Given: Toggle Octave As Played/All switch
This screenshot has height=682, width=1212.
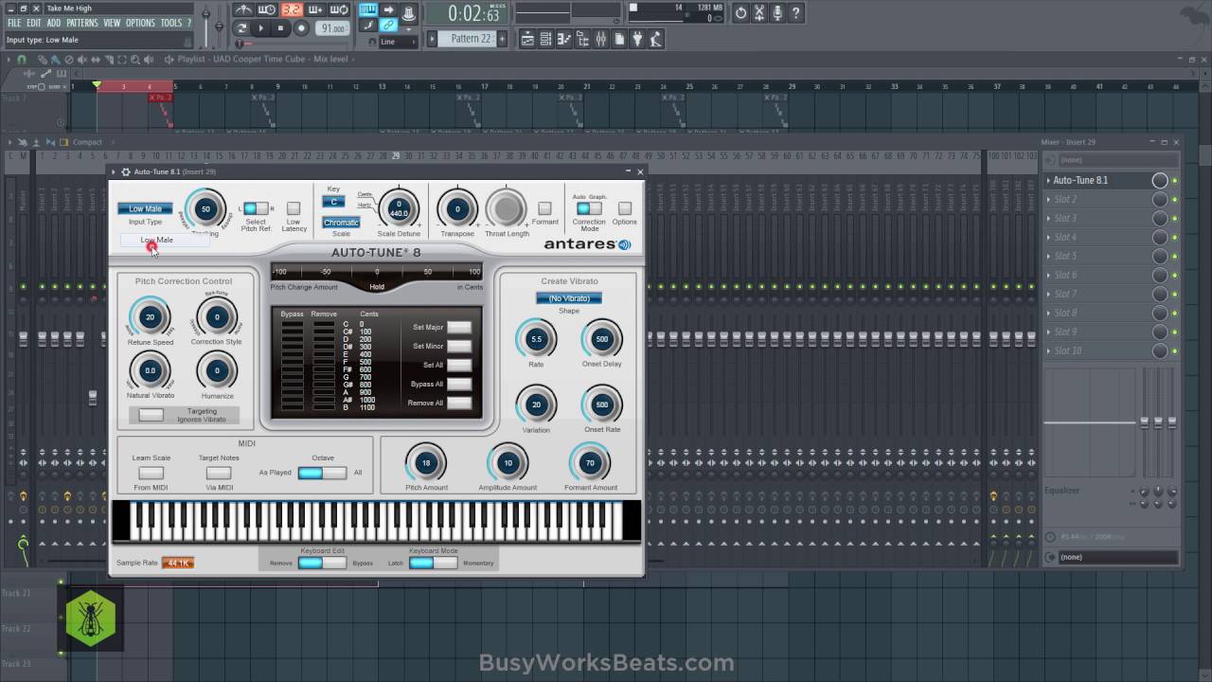Looking at the screenshot, I should [322, 473].
